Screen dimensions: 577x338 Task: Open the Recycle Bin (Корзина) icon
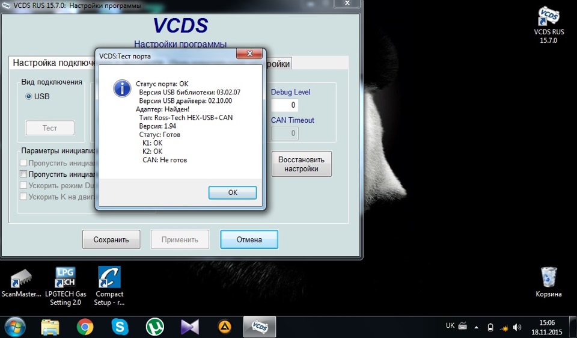[x=549, y=283]
